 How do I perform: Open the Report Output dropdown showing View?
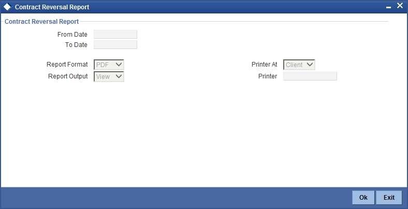[109, 76]
